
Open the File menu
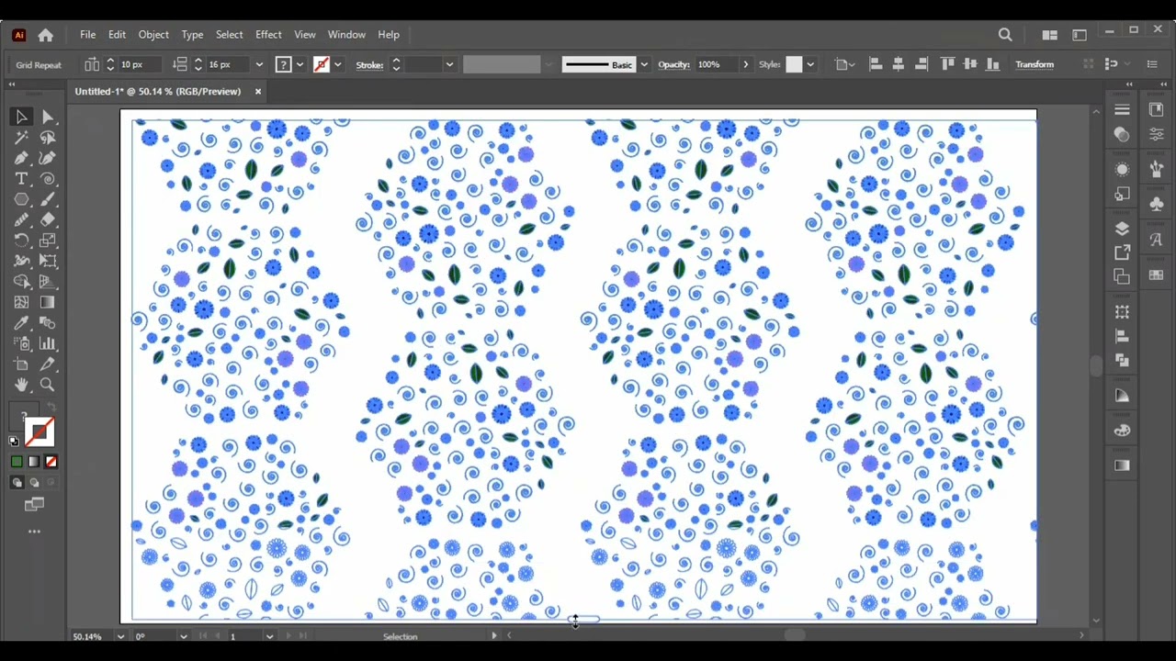coord(87,35)
